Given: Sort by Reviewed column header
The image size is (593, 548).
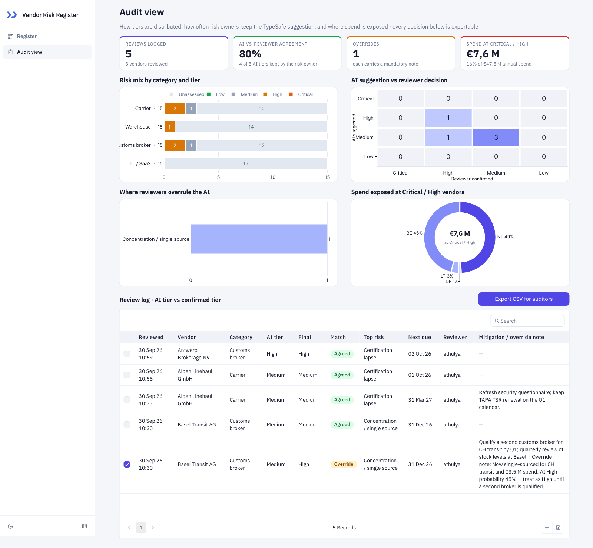Looking at the screenshot, I should click(151, 337).
